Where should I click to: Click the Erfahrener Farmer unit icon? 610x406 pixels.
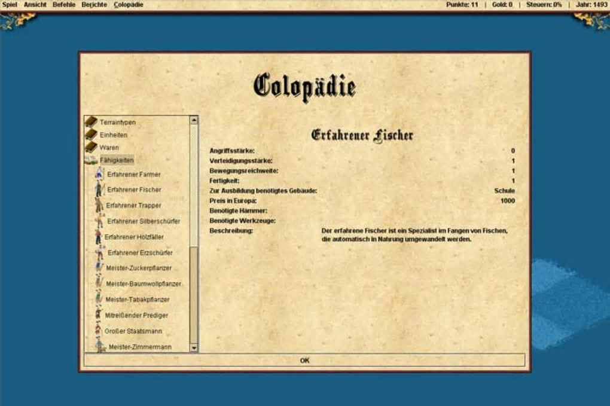tap(100, 174)
